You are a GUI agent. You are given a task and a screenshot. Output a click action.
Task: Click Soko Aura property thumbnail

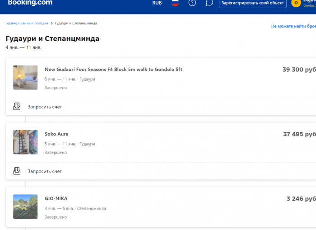click(x=25, y=142)
